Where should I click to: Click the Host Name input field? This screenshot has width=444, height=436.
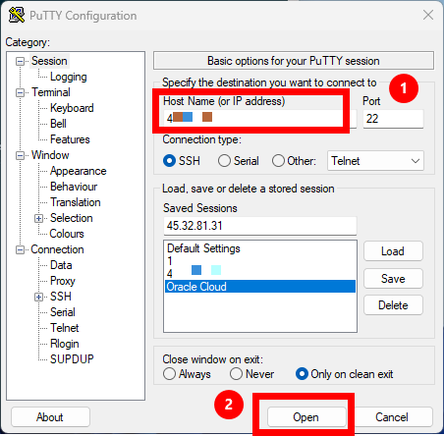click(260, 118)
